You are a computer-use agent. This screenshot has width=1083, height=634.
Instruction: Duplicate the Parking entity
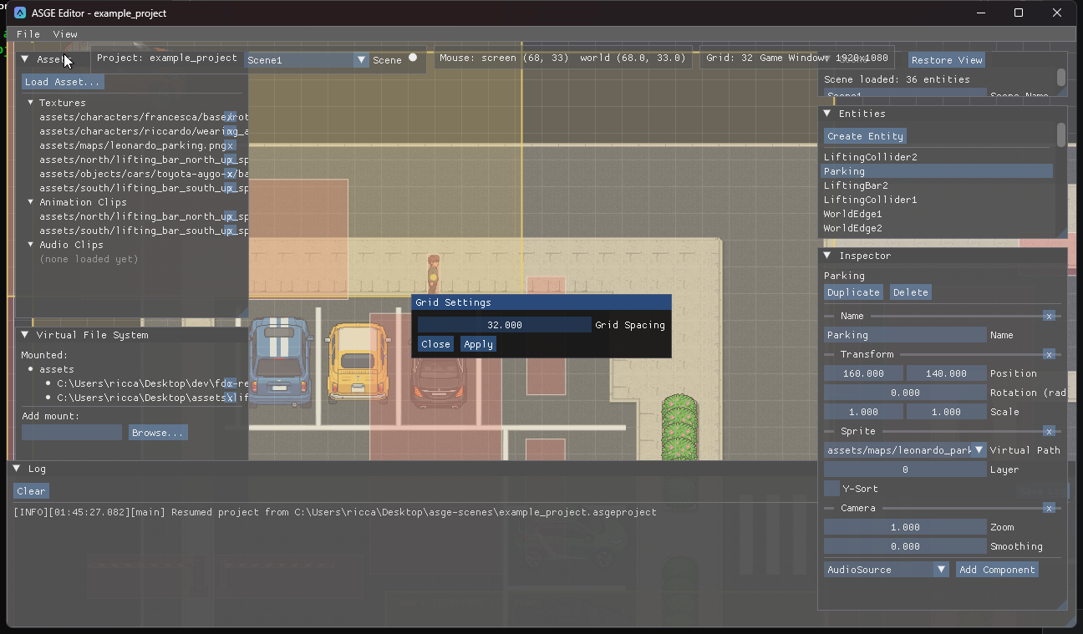853,292
